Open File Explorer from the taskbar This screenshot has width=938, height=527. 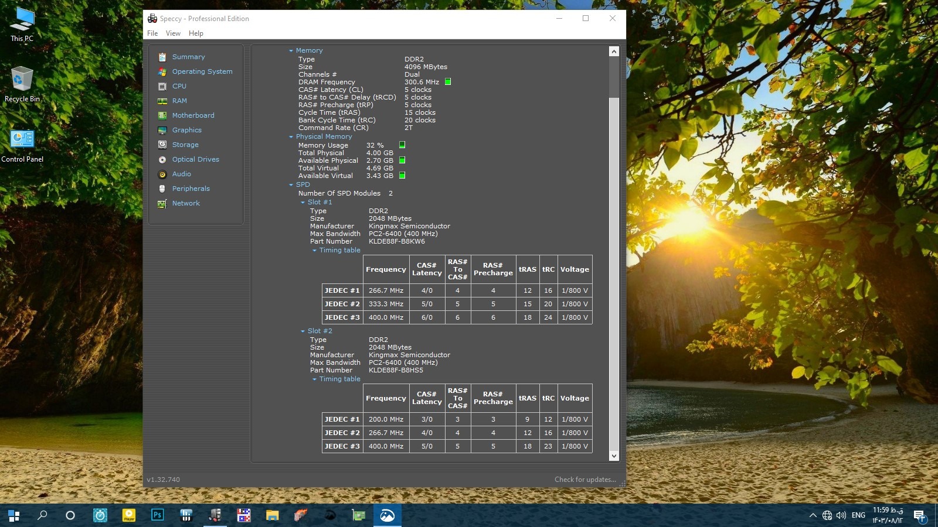click(x=273, y=515)
